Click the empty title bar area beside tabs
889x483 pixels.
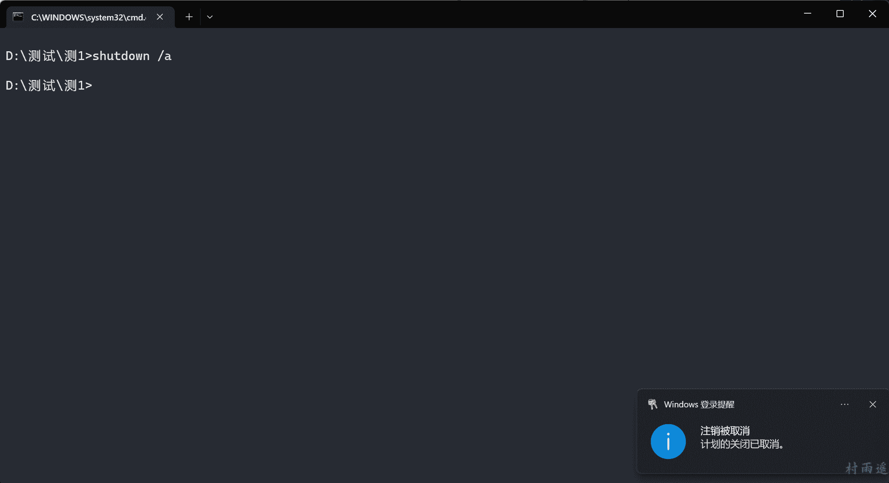481,14
